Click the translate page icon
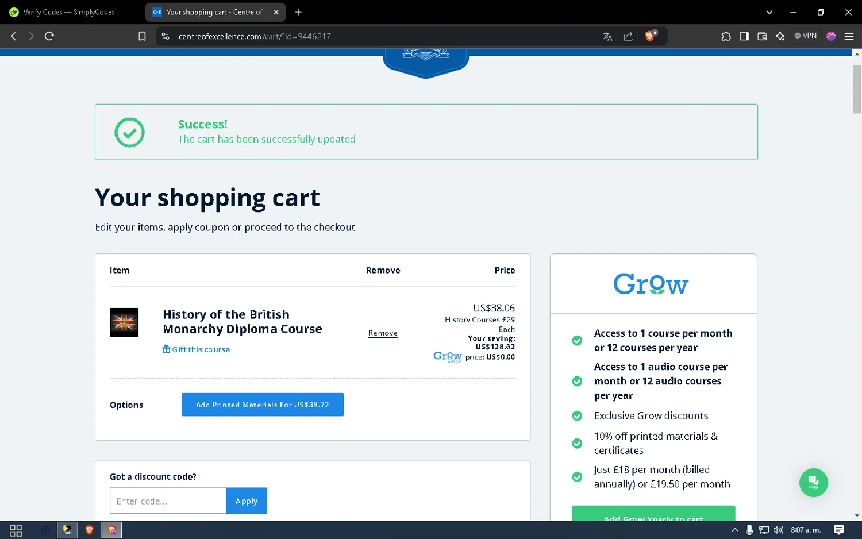Screen dimensions: 862x539 (x=608, y=36)
